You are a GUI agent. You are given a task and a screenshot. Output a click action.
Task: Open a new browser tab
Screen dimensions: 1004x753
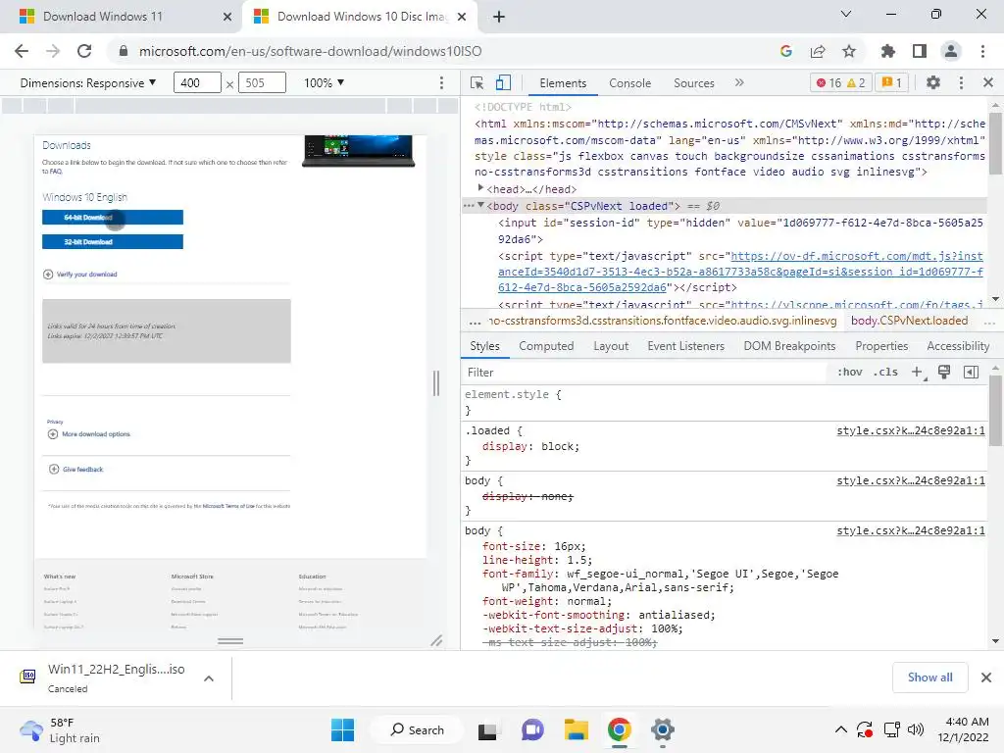point(499,17)
